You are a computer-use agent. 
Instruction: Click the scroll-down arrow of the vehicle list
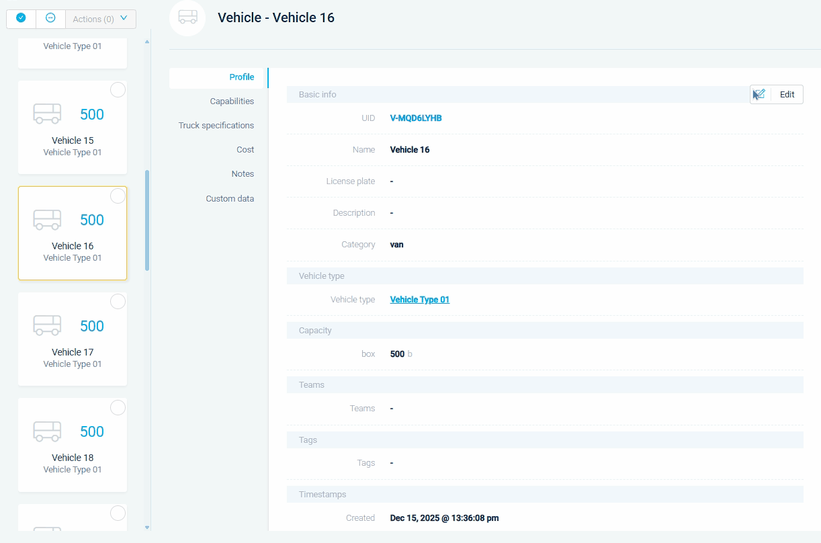[147, 528]
